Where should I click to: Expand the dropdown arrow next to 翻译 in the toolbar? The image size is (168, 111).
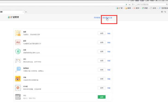tap(141, 8)
